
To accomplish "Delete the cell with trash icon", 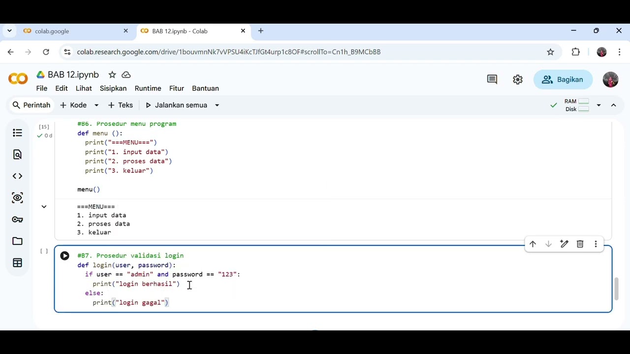I will 580,244.
